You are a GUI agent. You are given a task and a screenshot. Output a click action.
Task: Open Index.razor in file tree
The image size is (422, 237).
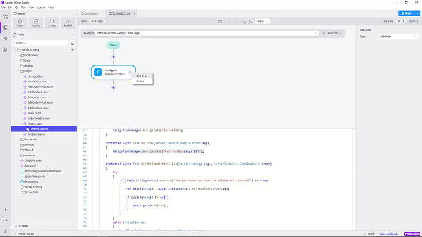point(34,113)
